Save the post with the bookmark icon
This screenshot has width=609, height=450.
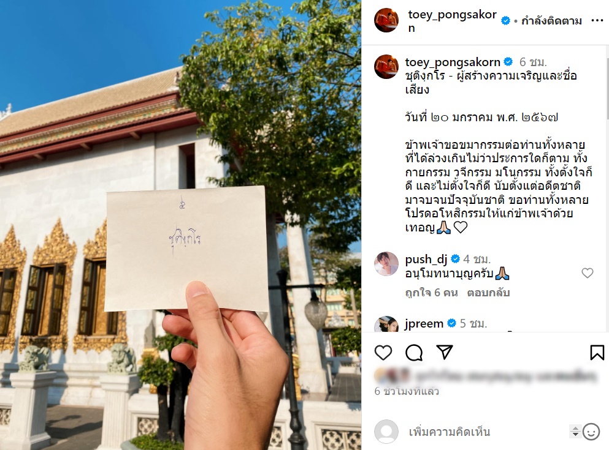[x=597, y=352]
